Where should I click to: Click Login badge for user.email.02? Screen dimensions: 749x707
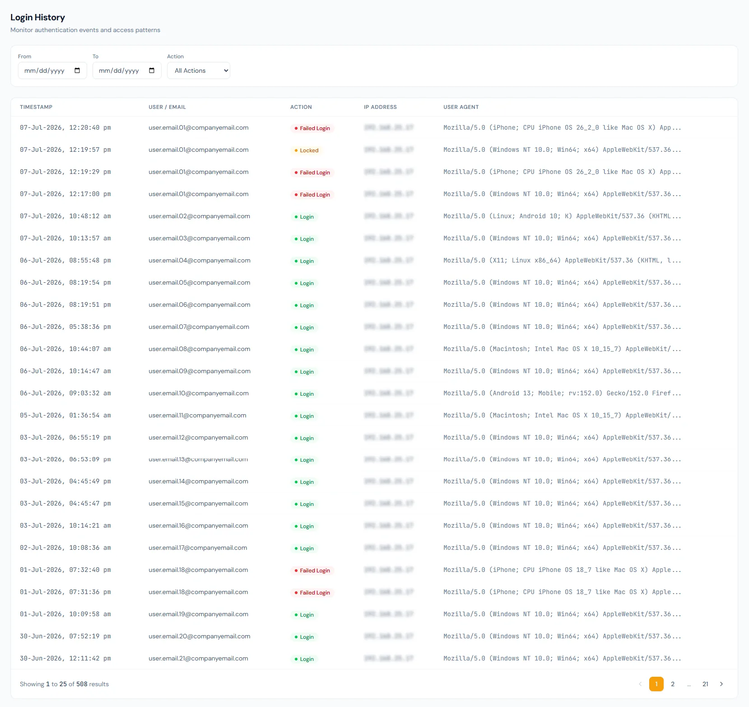pyautogui.click(x=304, y=217)
